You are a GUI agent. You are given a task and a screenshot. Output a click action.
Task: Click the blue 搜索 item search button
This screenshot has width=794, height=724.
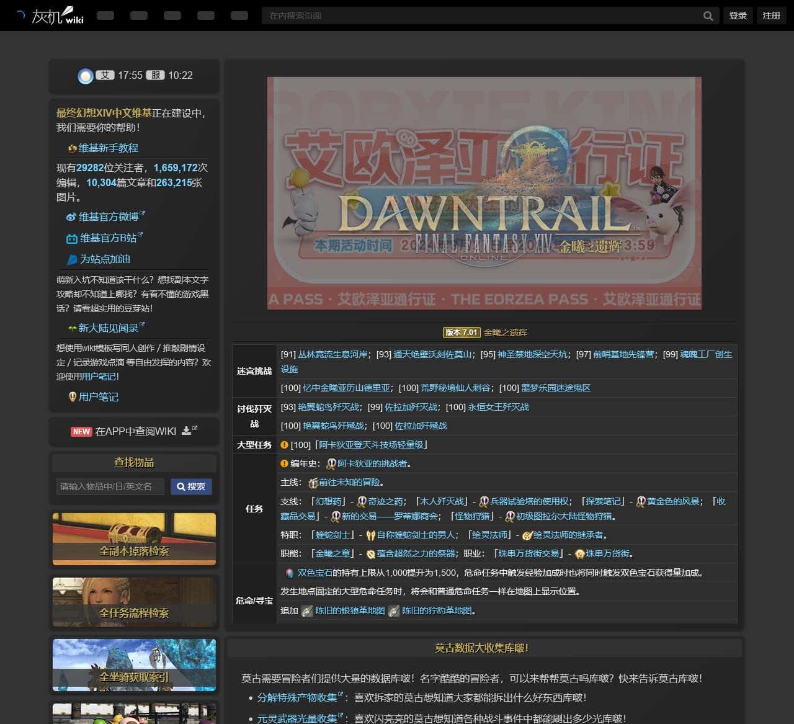point(191,486)
